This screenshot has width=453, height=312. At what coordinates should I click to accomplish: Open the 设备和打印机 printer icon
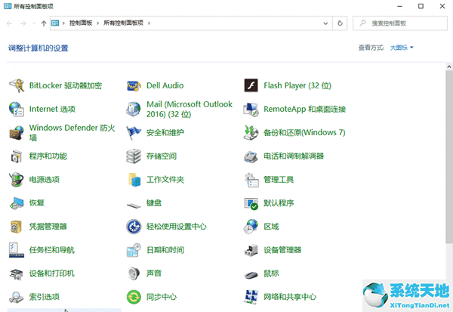(17, 273)
